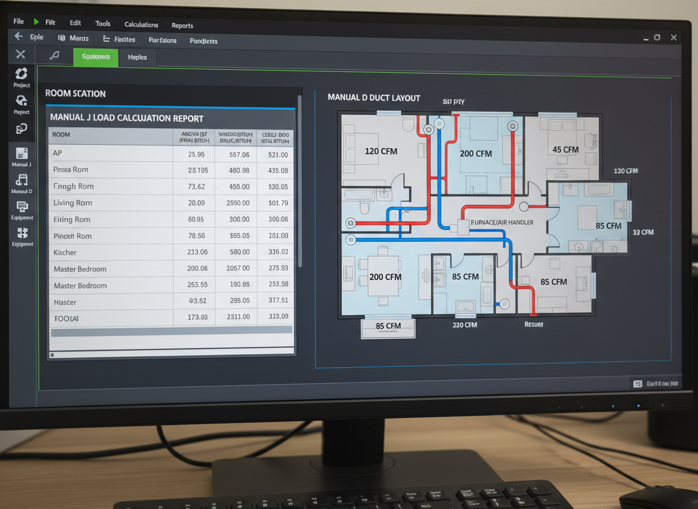698x509 pixels.
Task: Click the 521.00 value in AP row
Action: pyautogui.click(x=278, y=155)
